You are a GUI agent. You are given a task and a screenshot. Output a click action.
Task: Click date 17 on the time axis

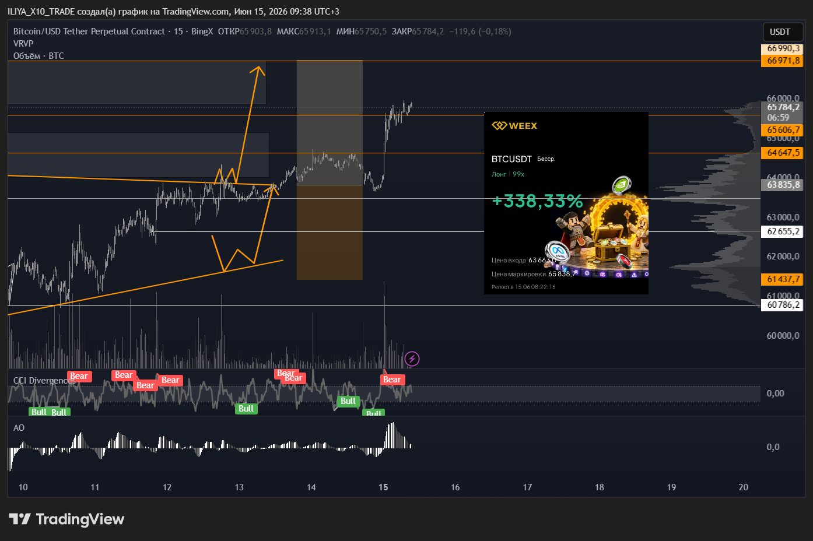click(x=527, y=487)
